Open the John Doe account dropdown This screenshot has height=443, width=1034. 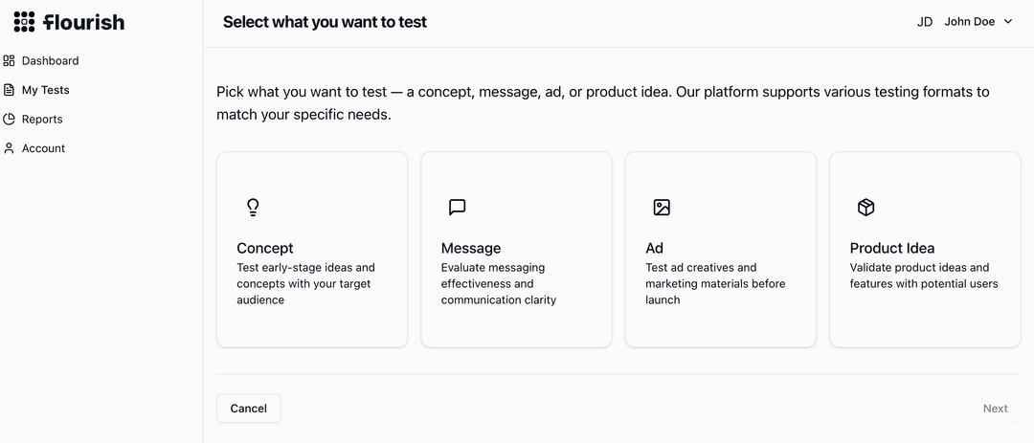point(969,22)
